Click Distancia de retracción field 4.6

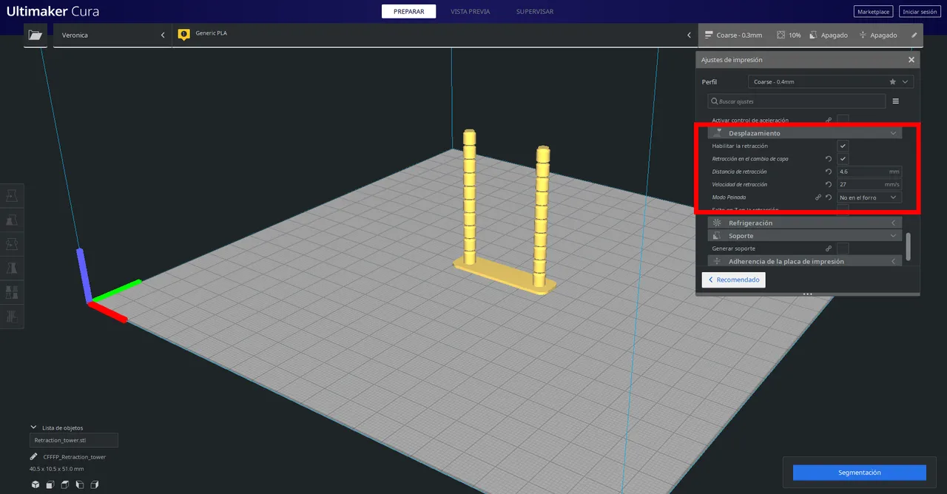(x=869, y=172)
